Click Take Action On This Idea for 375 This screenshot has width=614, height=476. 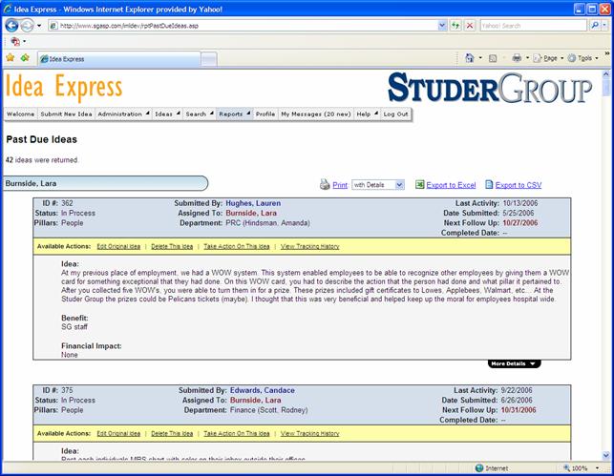tap(237, 433)
